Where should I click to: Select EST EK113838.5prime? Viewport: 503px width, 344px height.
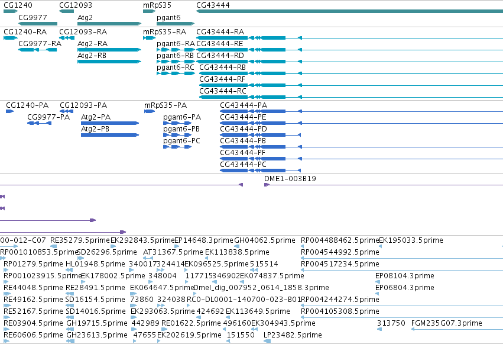click(237, 252)
